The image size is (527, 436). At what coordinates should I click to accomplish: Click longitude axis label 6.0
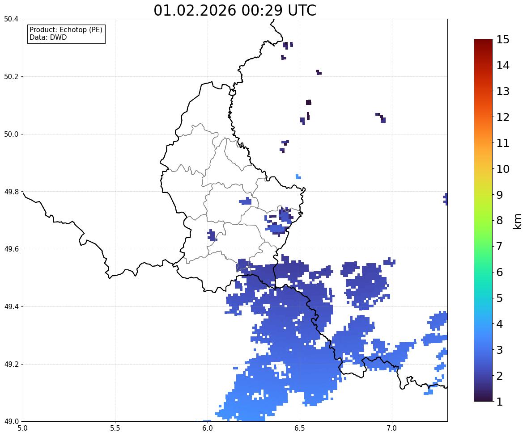[x=208, y=428]
